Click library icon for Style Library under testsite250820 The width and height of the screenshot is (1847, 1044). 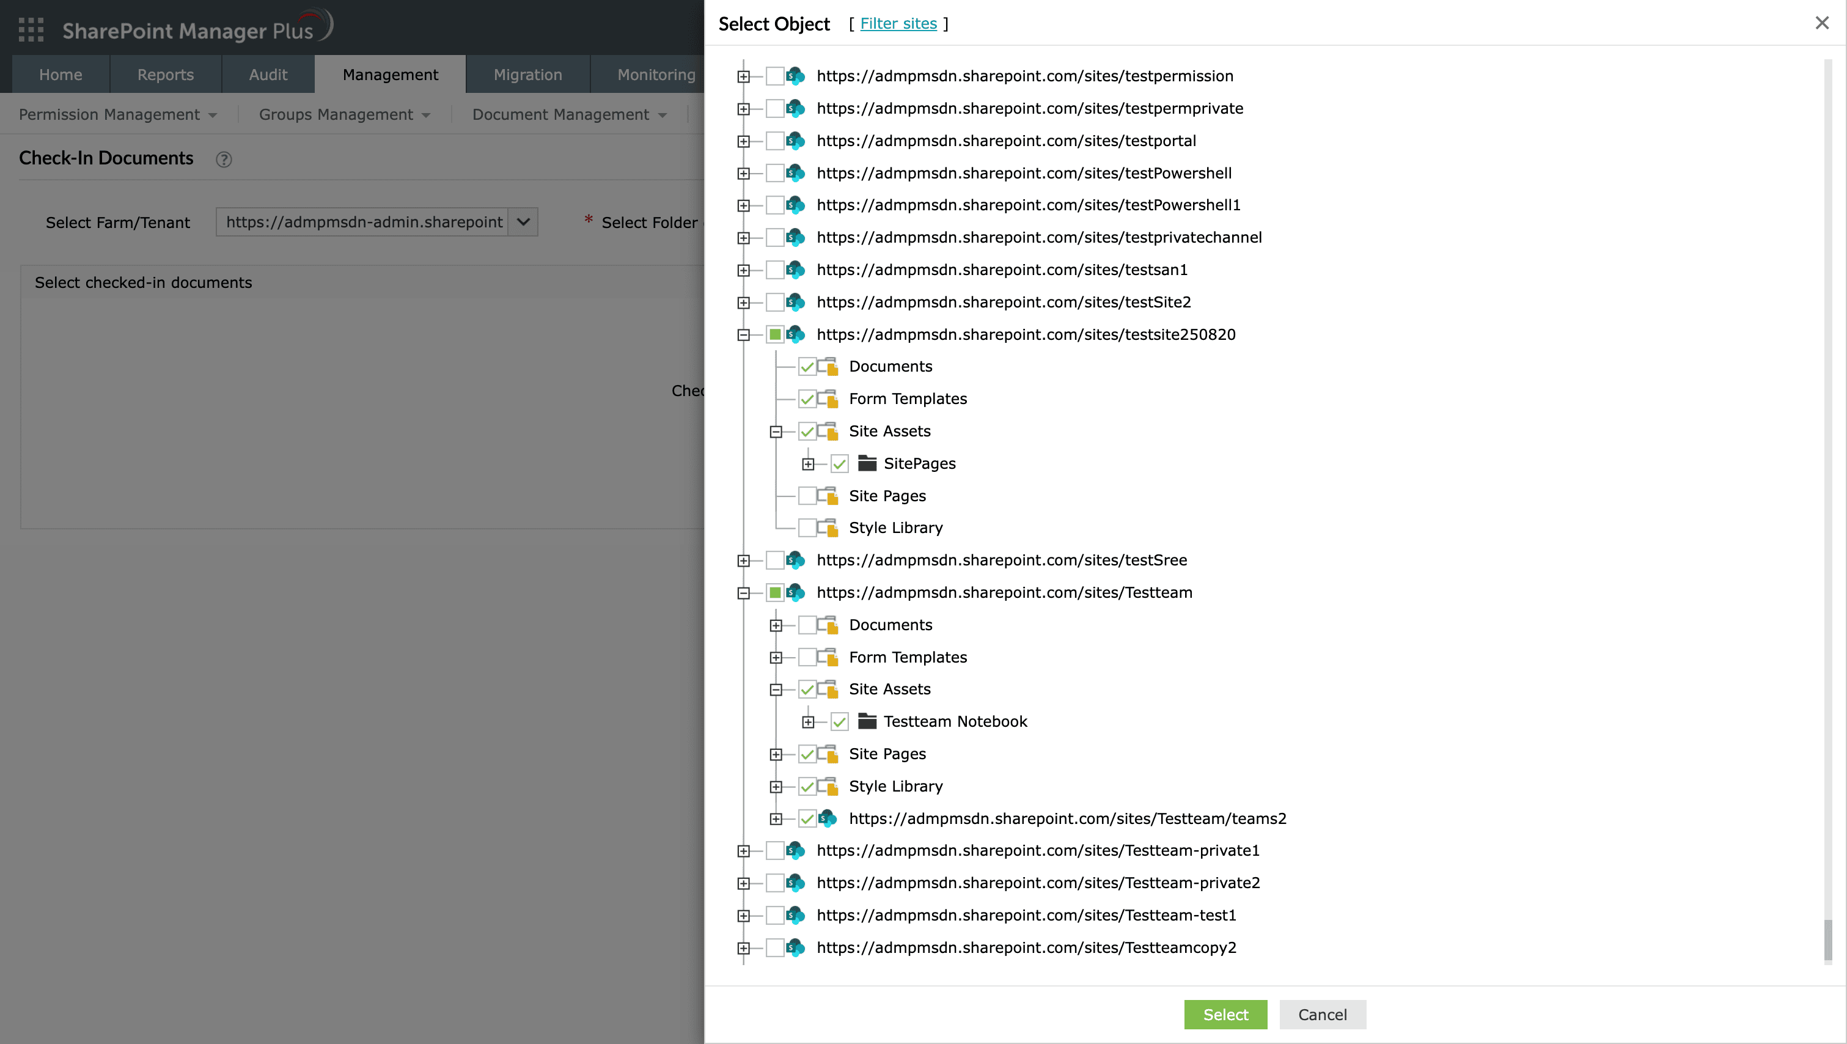pyautogui.click(x=828, y=528)
